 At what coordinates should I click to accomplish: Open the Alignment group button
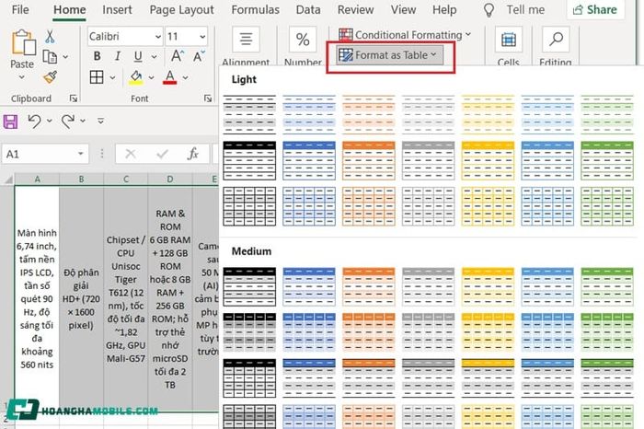246,40
